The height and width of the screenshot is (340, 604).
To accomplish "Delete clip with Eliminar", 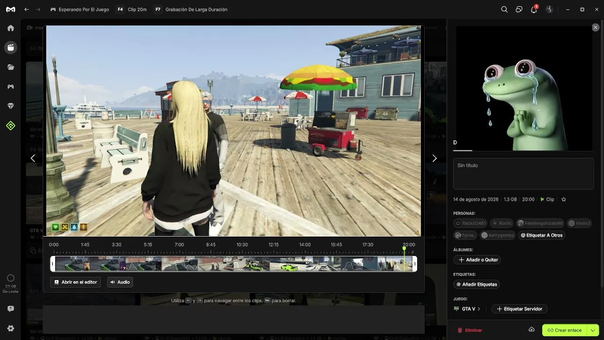I will 470,330.
